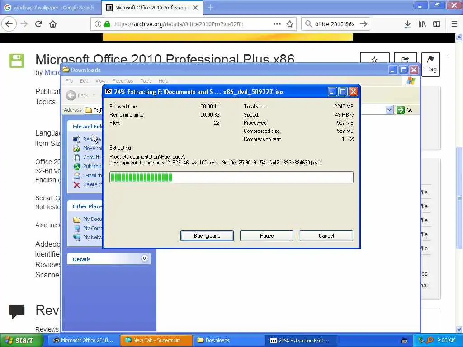Click the Background button in 7-Zip dialog
The height and width of the screenshot is (347, 463).
pyautogui.click(x=207, y=236)
